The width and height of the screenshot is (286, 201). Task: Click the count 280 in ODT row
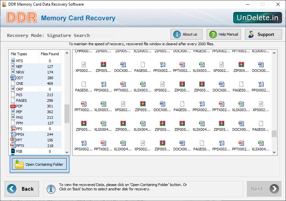tap(50, 78)
